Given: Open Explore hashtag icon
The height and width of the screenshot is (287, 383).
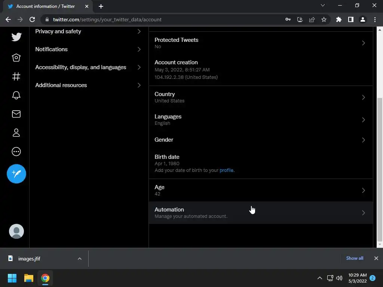Looking at the screenshot, I should tap(16, 76).
